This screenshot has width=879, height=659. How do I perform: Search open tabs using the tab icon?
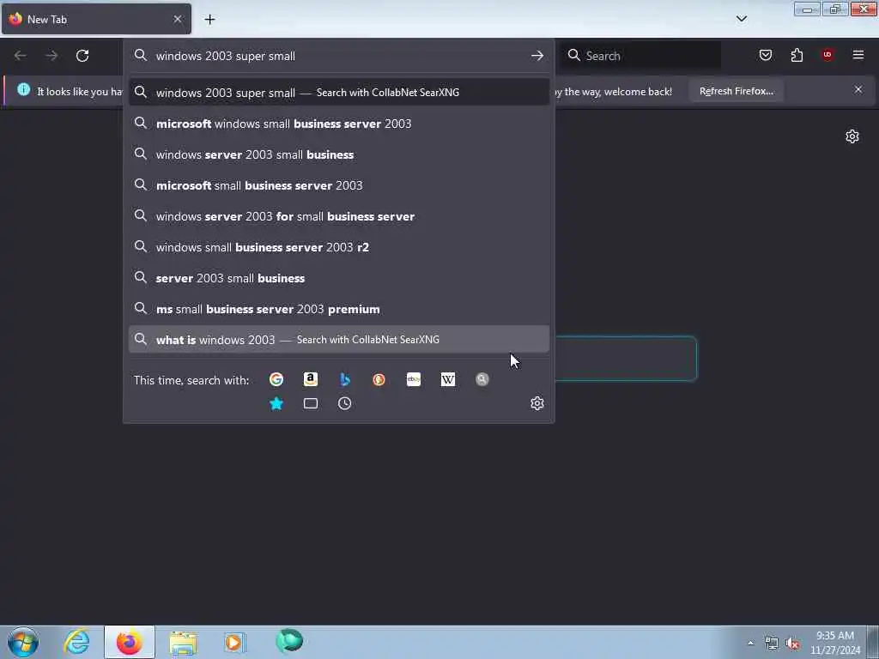click(x=311, y=403)
